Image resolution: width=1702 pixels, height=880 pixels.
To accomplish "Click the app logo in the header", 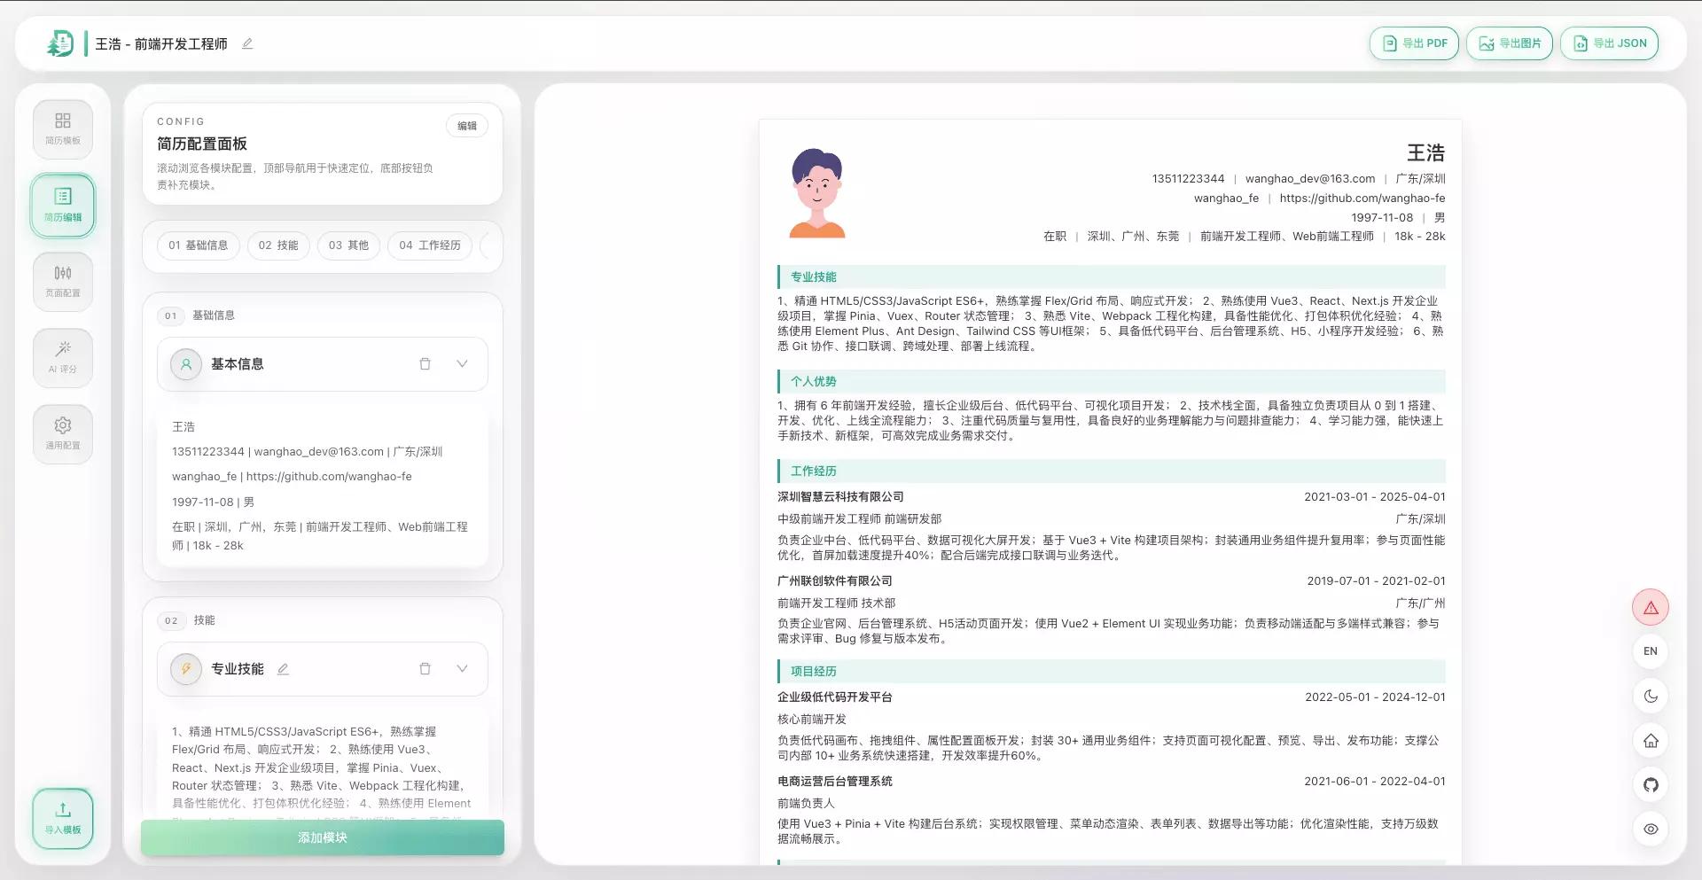I will point(60,43).
